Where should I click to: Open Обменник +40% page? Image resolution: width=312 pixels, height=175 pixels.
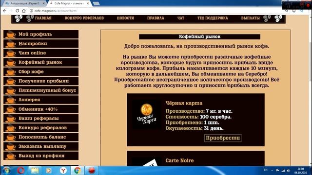point(41,109)
